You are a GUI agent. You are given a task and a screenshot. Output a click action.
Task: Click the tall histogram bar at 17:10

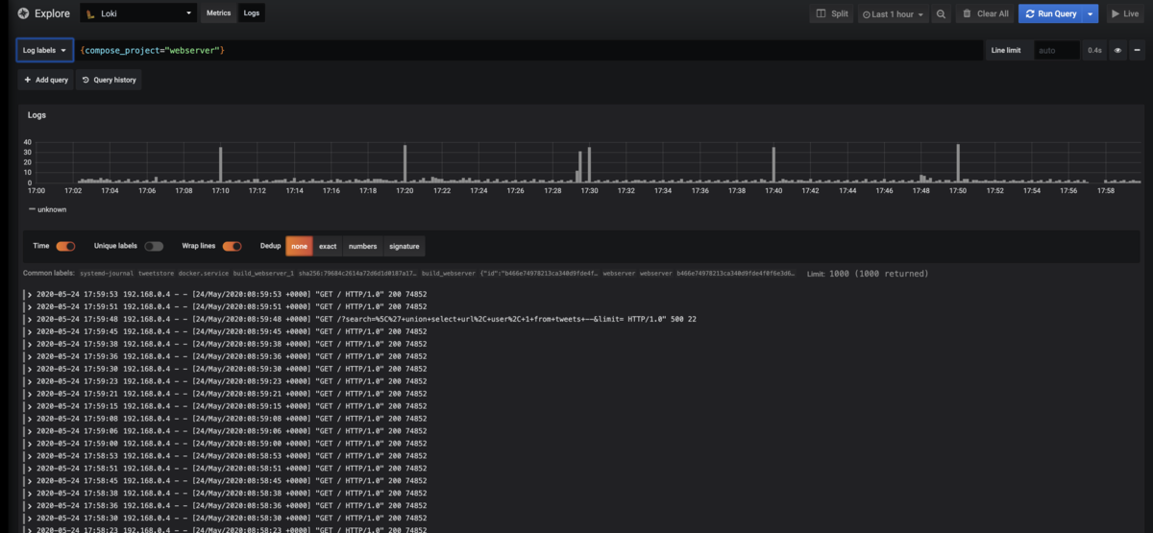(x=220, y=164)
